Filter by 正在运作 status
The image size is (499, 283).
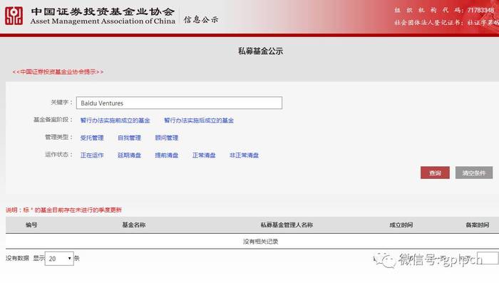tap(92, 155)
